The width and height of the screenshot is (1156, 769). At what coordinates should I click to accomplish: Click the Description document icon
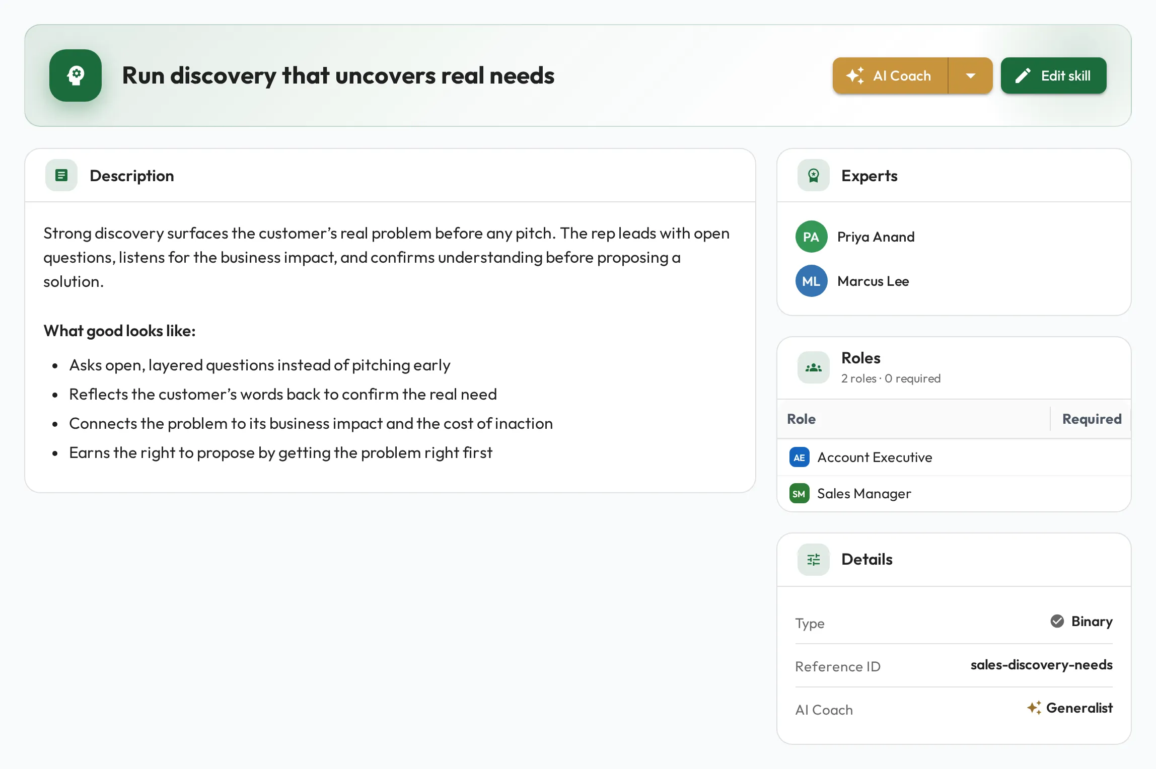[x=61, y=175]
